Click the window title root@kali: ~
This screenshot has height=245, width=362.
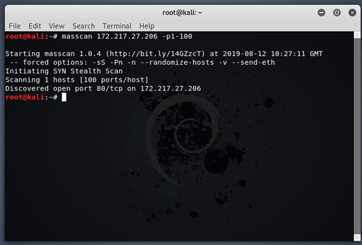tap(182, 13)
